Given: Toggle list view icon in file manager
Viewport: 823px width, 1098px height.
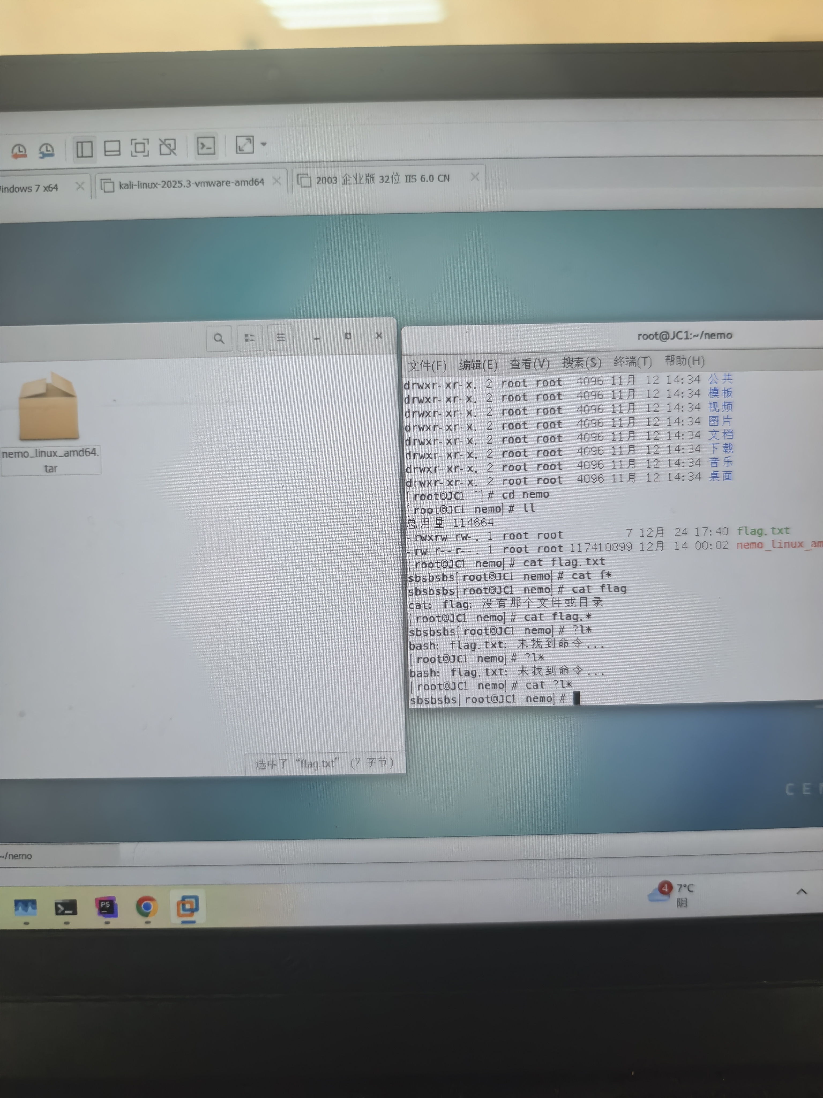Looking at the screenshot, I should (x=249, y=338).
